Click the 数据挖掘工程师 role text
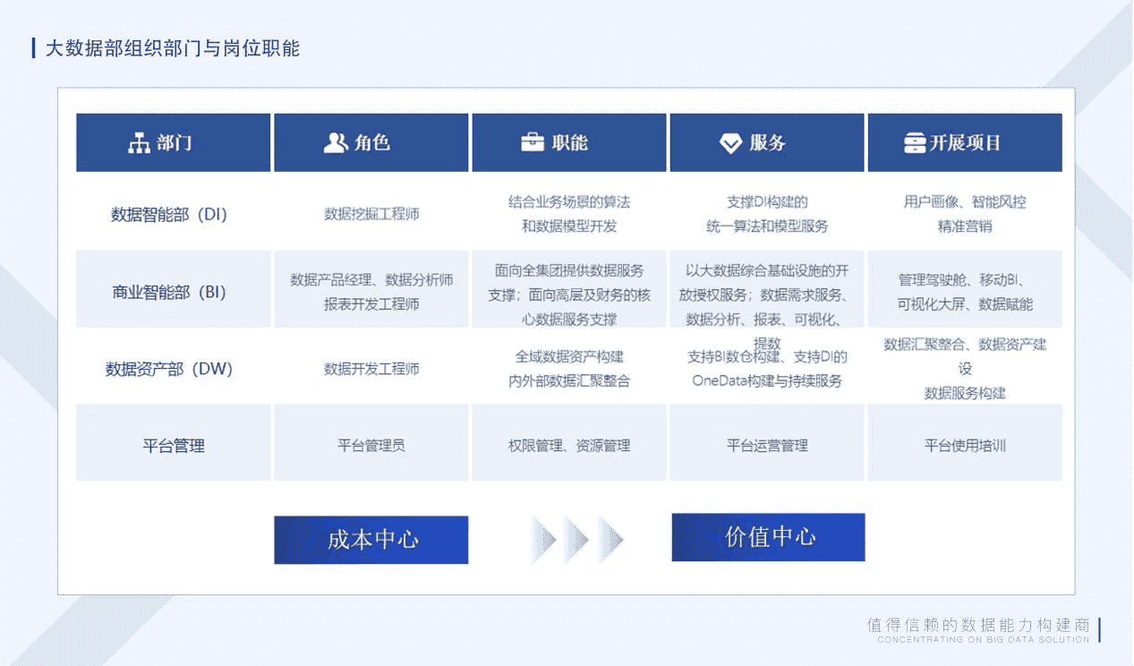1134x666 pixels. 371,215
